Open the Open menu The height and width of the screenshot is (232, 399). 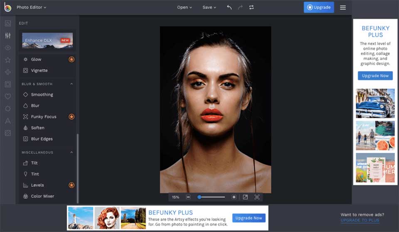click(x=185, y=7)
